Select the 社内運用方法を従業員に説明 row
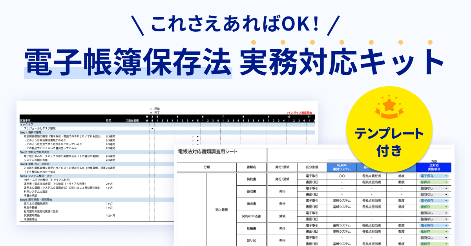Image resolution: width=471 pixels, height=246 pixels. [97, 212]
